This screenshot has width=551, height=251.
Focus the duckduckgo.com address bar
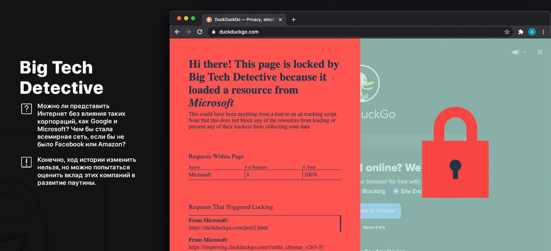360,32
